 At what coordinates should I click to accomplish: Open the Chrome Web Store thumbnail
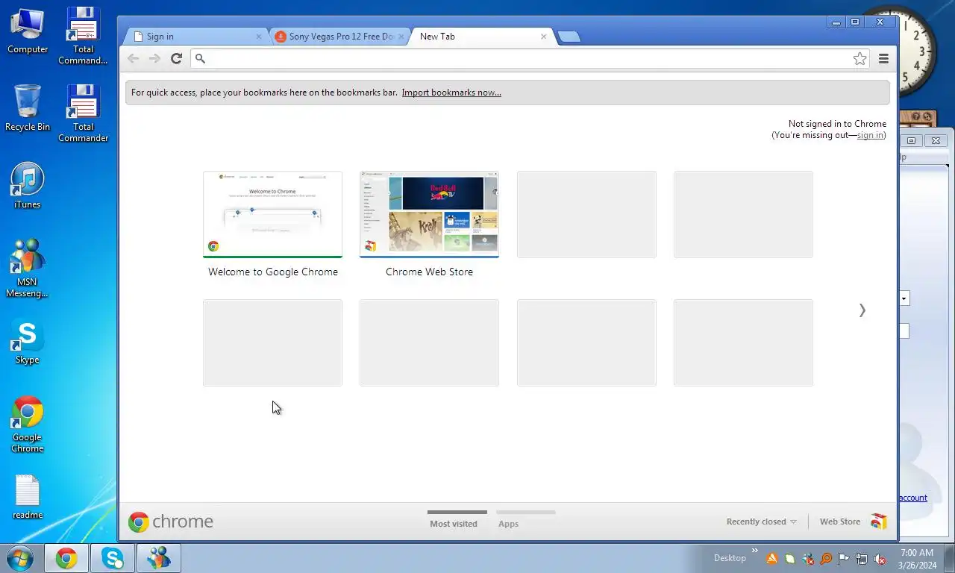coord(429,214)
